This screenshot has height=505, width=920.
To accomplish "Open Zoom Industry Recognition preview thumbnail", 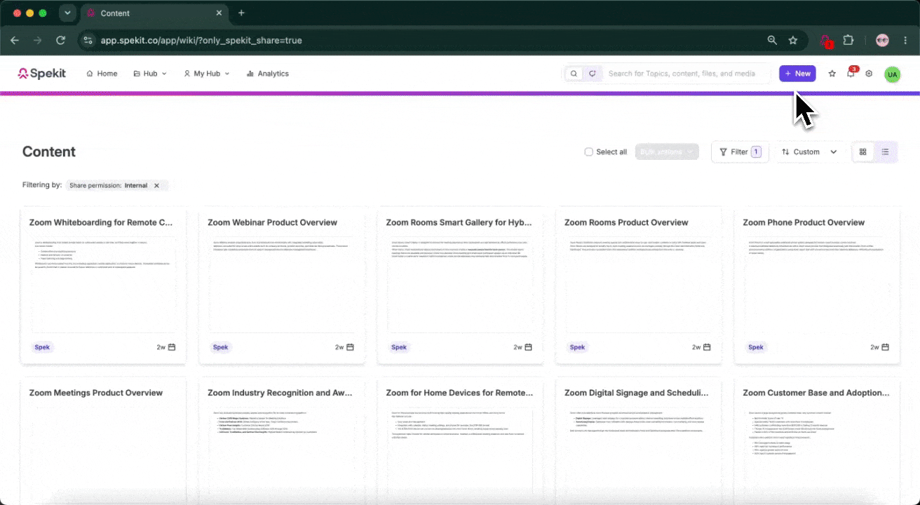I will (x=282, y=454).
